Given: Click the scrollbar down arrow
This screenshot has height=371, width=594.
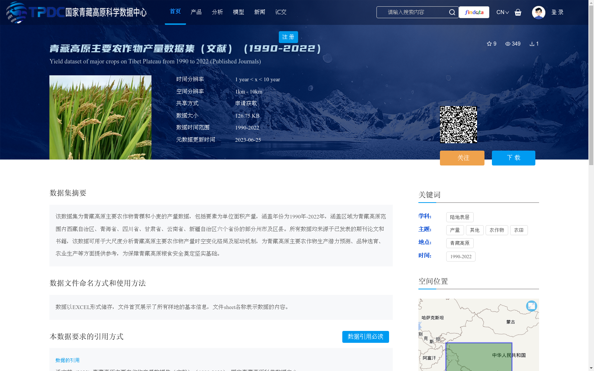Looking at the screenshot, I should pyautogui.click(x=591, y=368).
